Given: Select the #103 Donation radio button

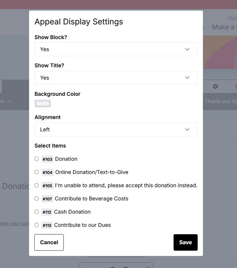Looking at the screenshot, I should point(36,159).
